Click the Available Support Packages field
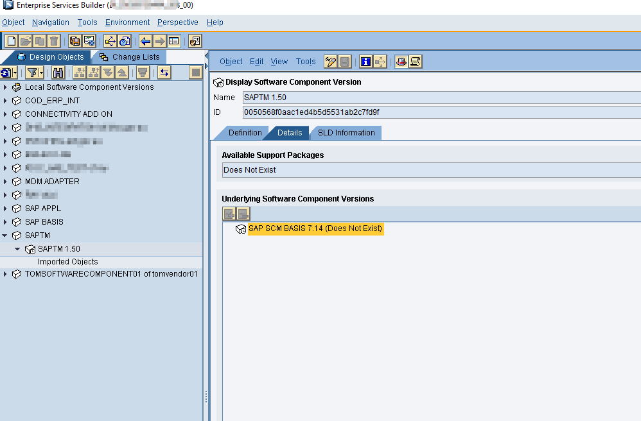 tap(432, 170)
